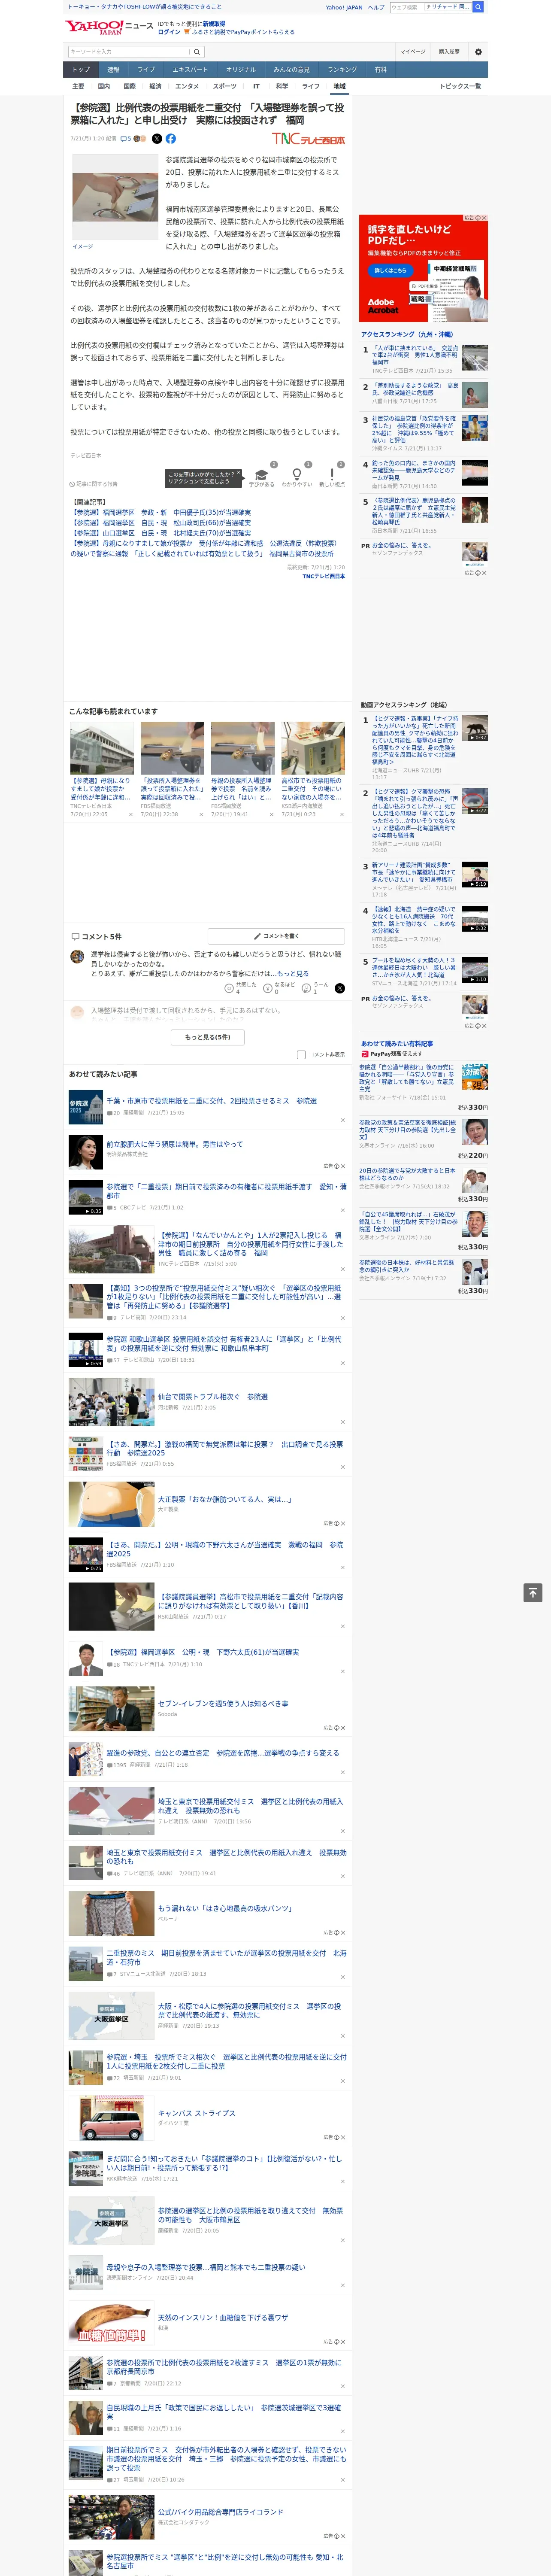Open ranking item 1 about 交差点 accident
The height and width of the screenshot is (2576, 551).
(x=414, y=356)
